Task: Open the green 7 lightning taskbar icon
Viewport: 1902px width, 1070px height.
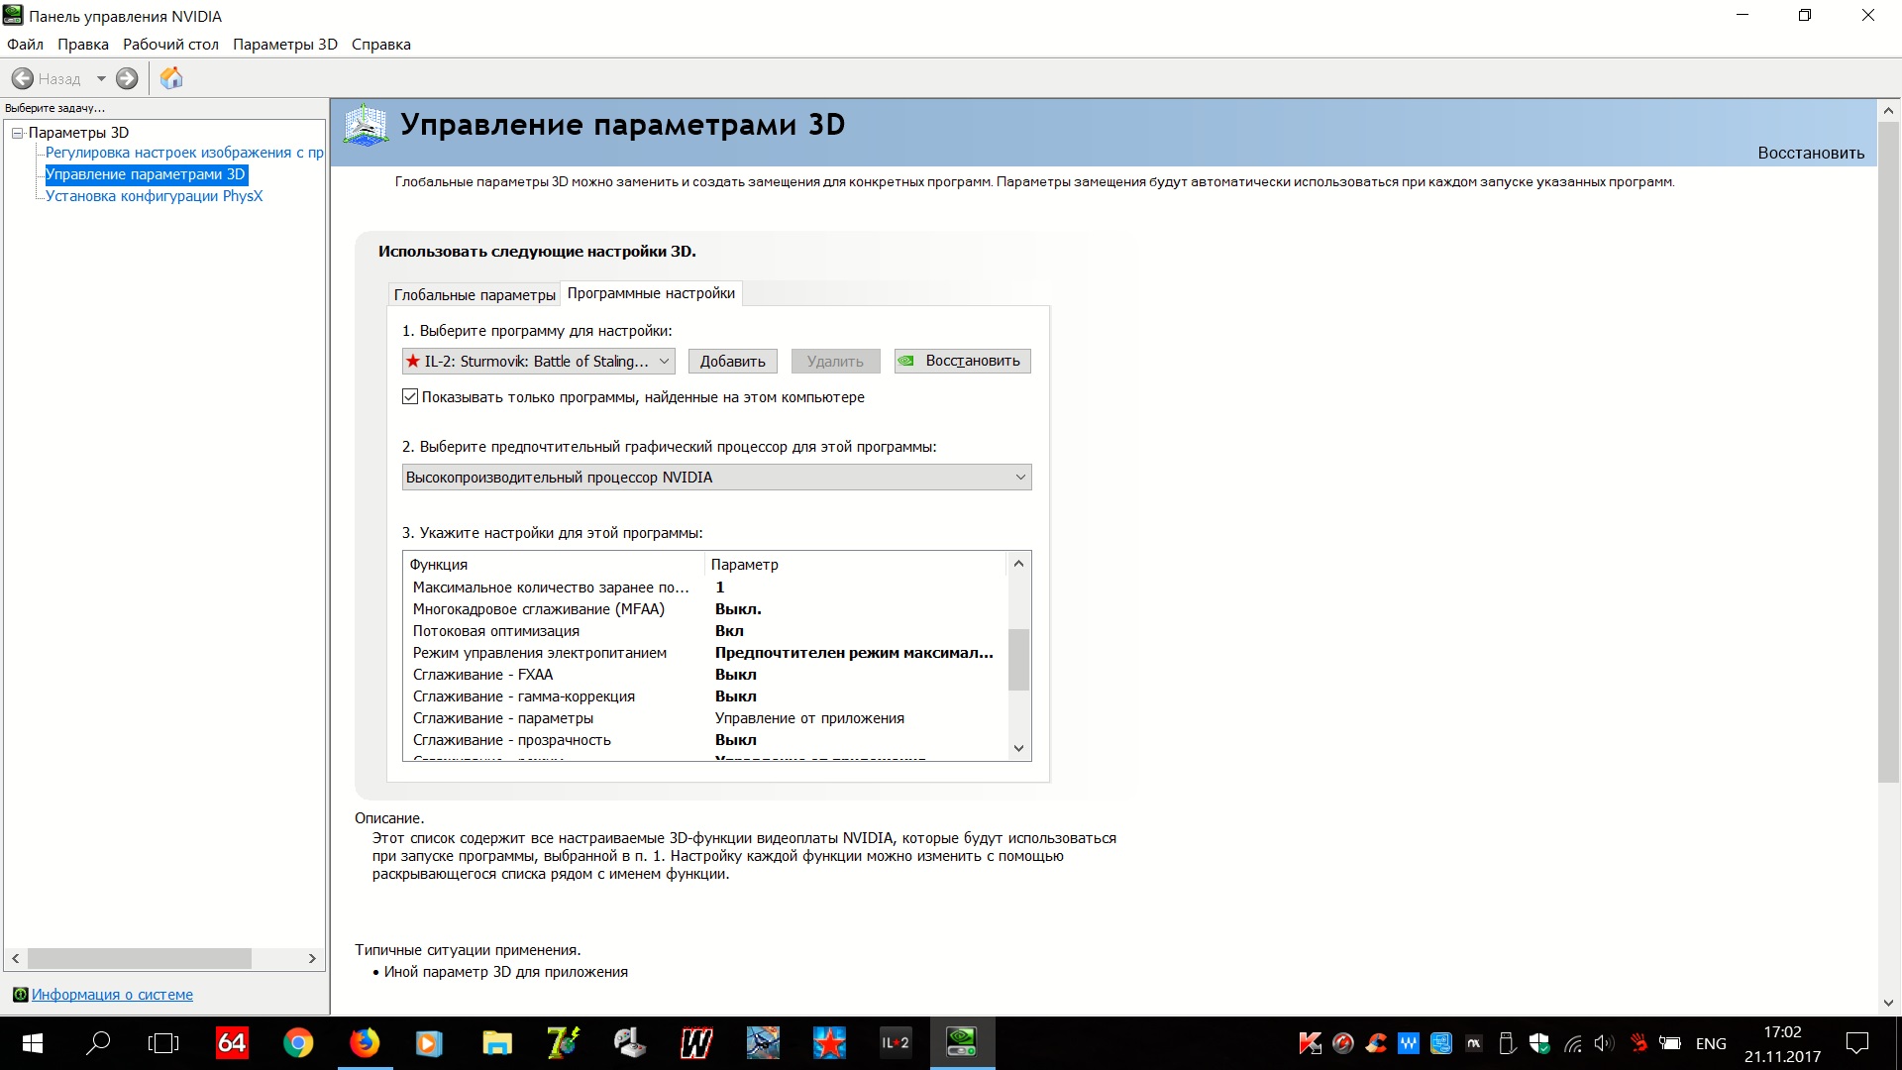Action: (564, 1043)
